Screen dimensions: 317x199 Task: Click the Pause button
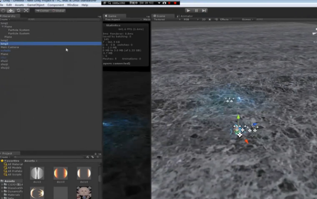(x=196, y=10)
